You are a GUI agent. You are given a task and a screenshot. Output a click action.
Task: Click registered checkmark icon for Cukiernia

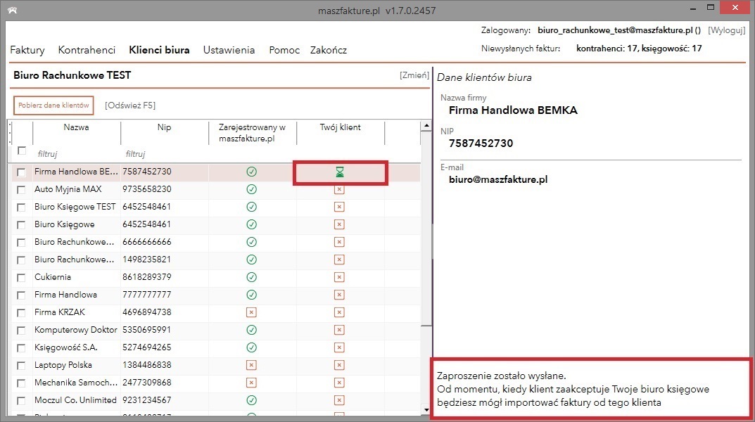click(x=251, y=277)
